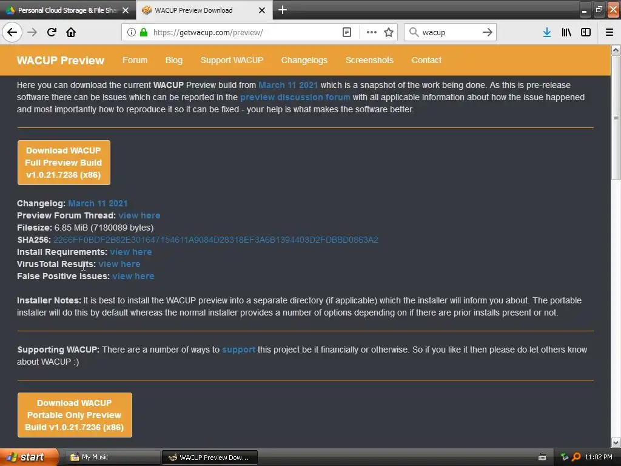Open the preview discussion forum link

point(295,98)
